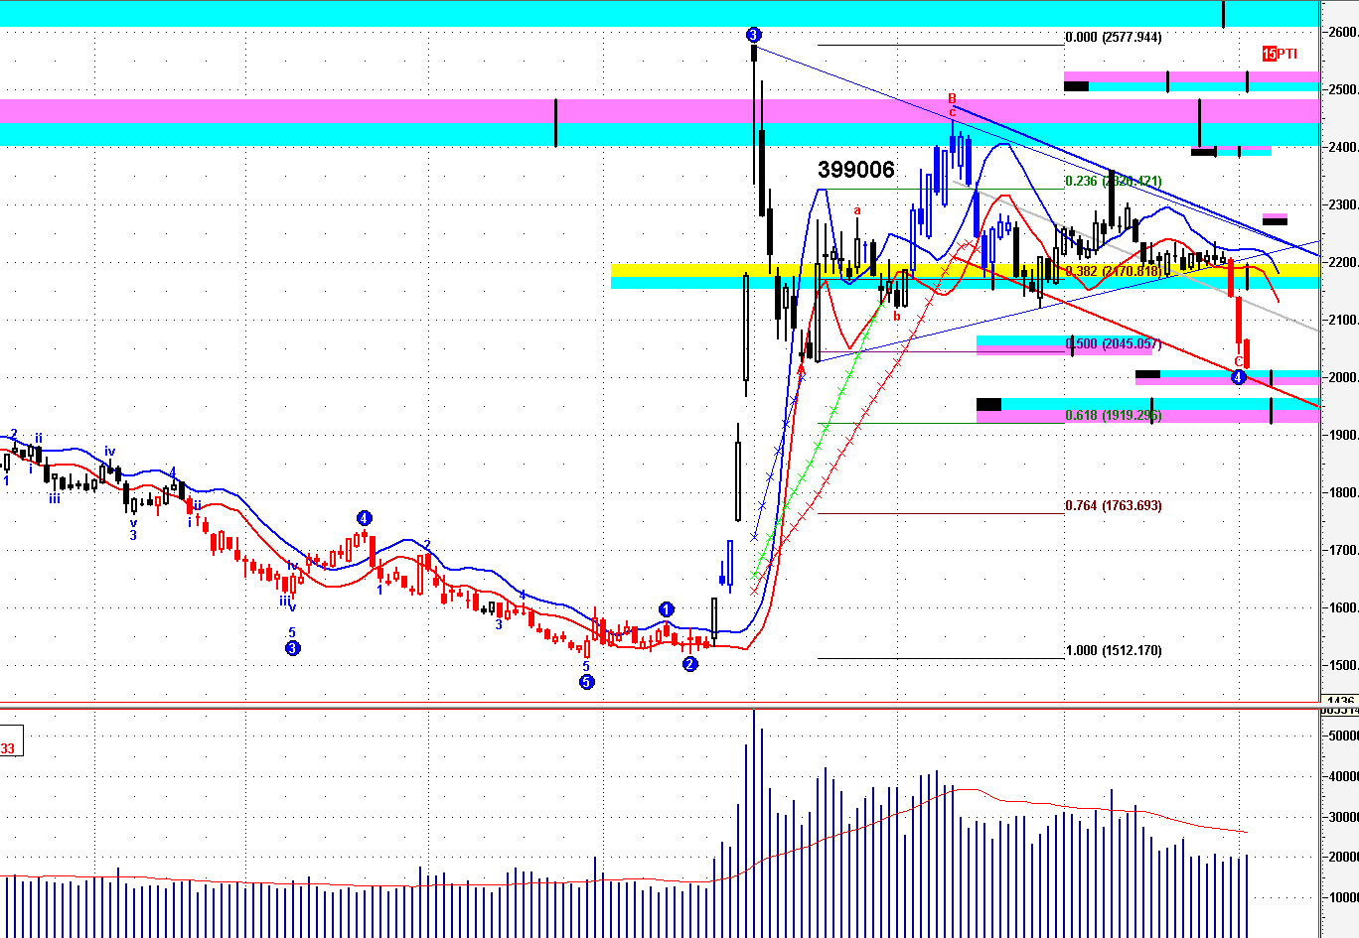Image resolution: width=1359 pixels, height=938 pixels.
Task: Click the 33 value box in the volume pane
Action: (11, 741)
